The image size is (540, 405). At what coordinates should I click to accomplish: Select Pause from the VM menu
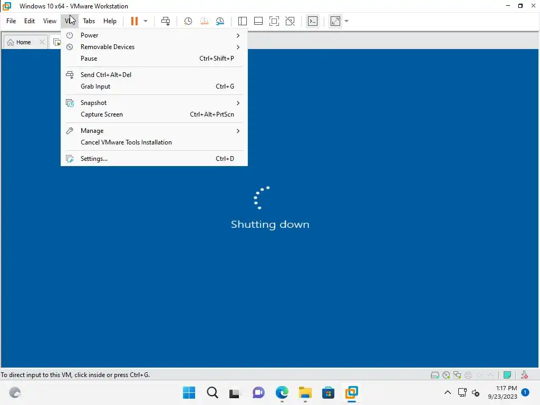154,59
